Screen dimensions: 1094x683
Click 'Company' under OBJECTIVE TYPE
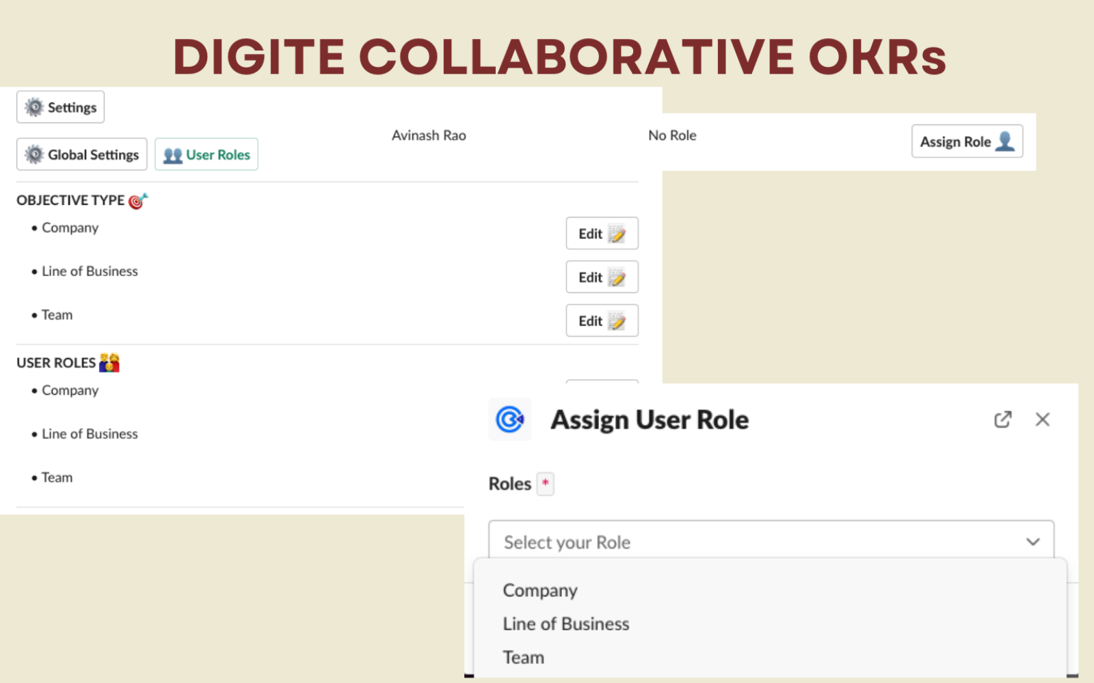[x=70, y=228]
